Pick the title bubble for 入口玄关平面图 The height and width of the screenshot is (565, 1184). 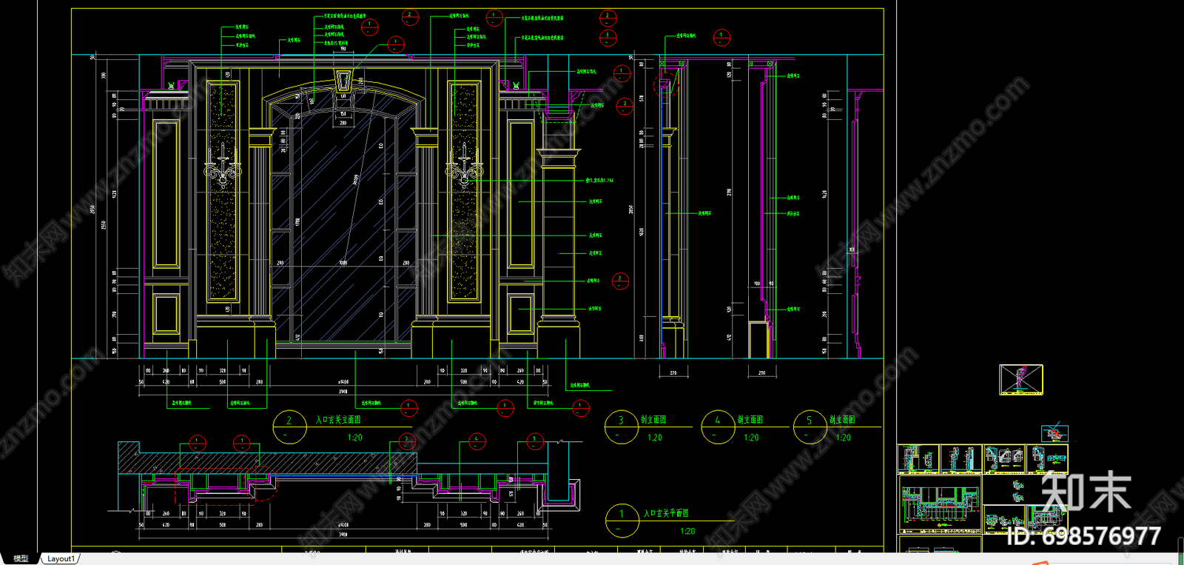click(622, 521)
